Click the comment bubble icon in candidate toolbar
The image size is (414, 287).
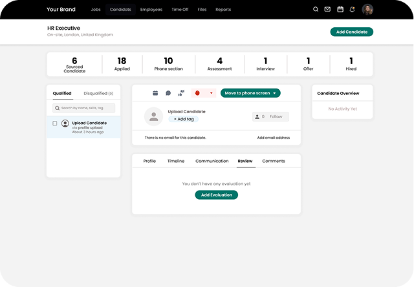(168, 93)
